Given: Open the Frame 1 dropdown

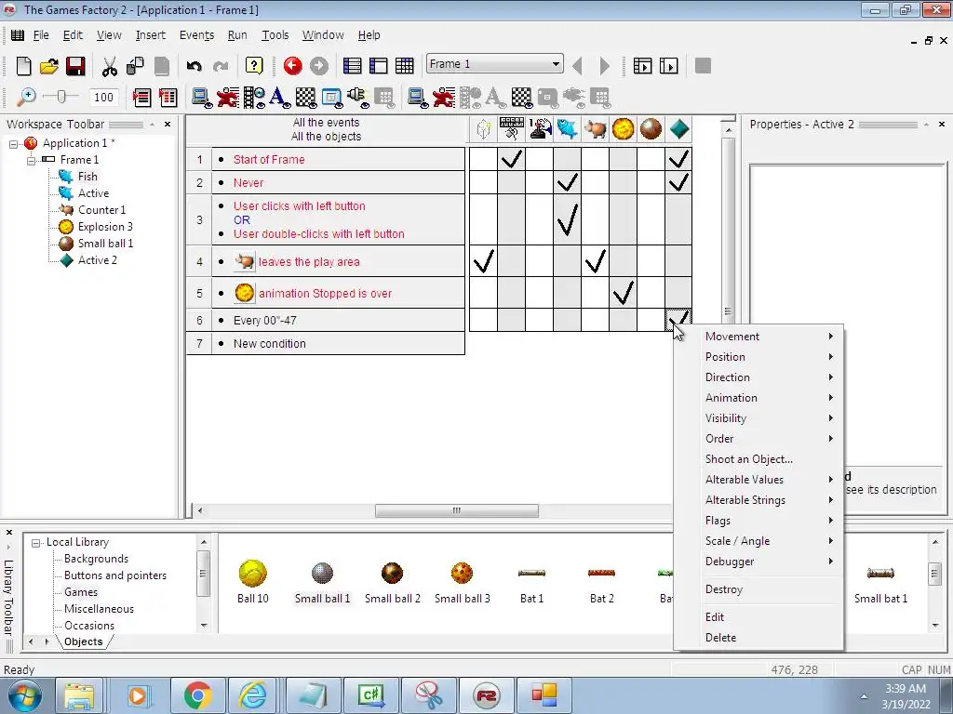Looking at the screenshot, I should [x=556, y=64].
